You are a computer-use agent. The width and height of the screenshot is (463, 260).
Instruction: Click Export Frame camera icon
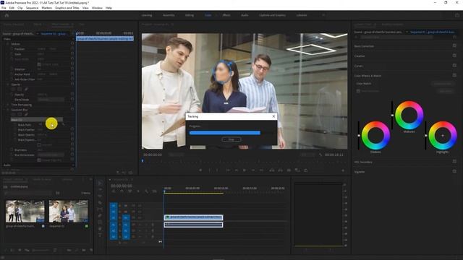click(x=289, y=170)
